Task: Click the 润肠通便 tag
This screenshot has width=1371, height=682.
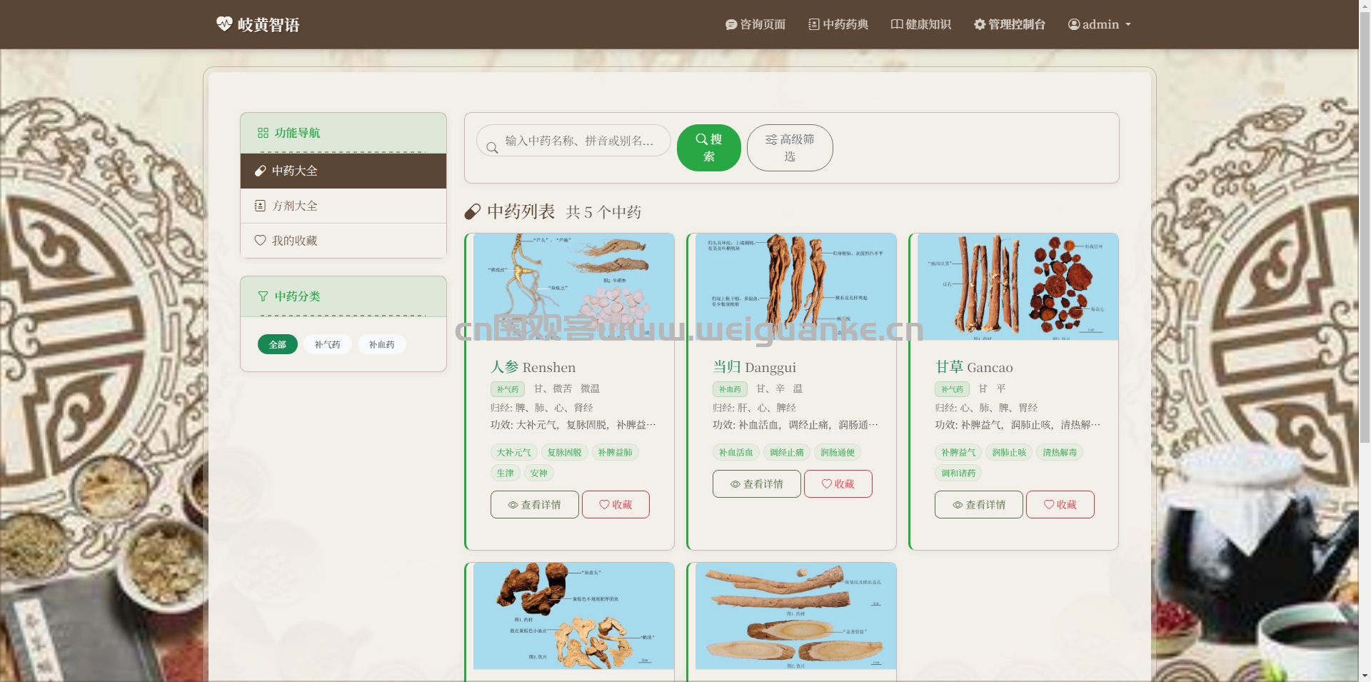Action: [x=837, y=452]
